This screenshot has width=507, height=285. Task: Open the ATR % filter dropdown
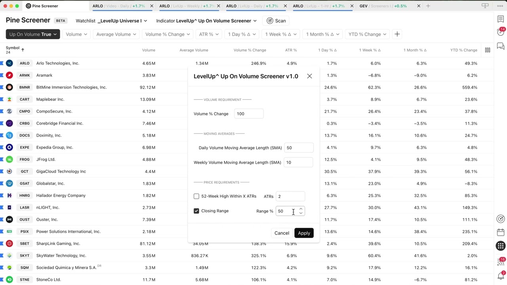pos(209,34)
